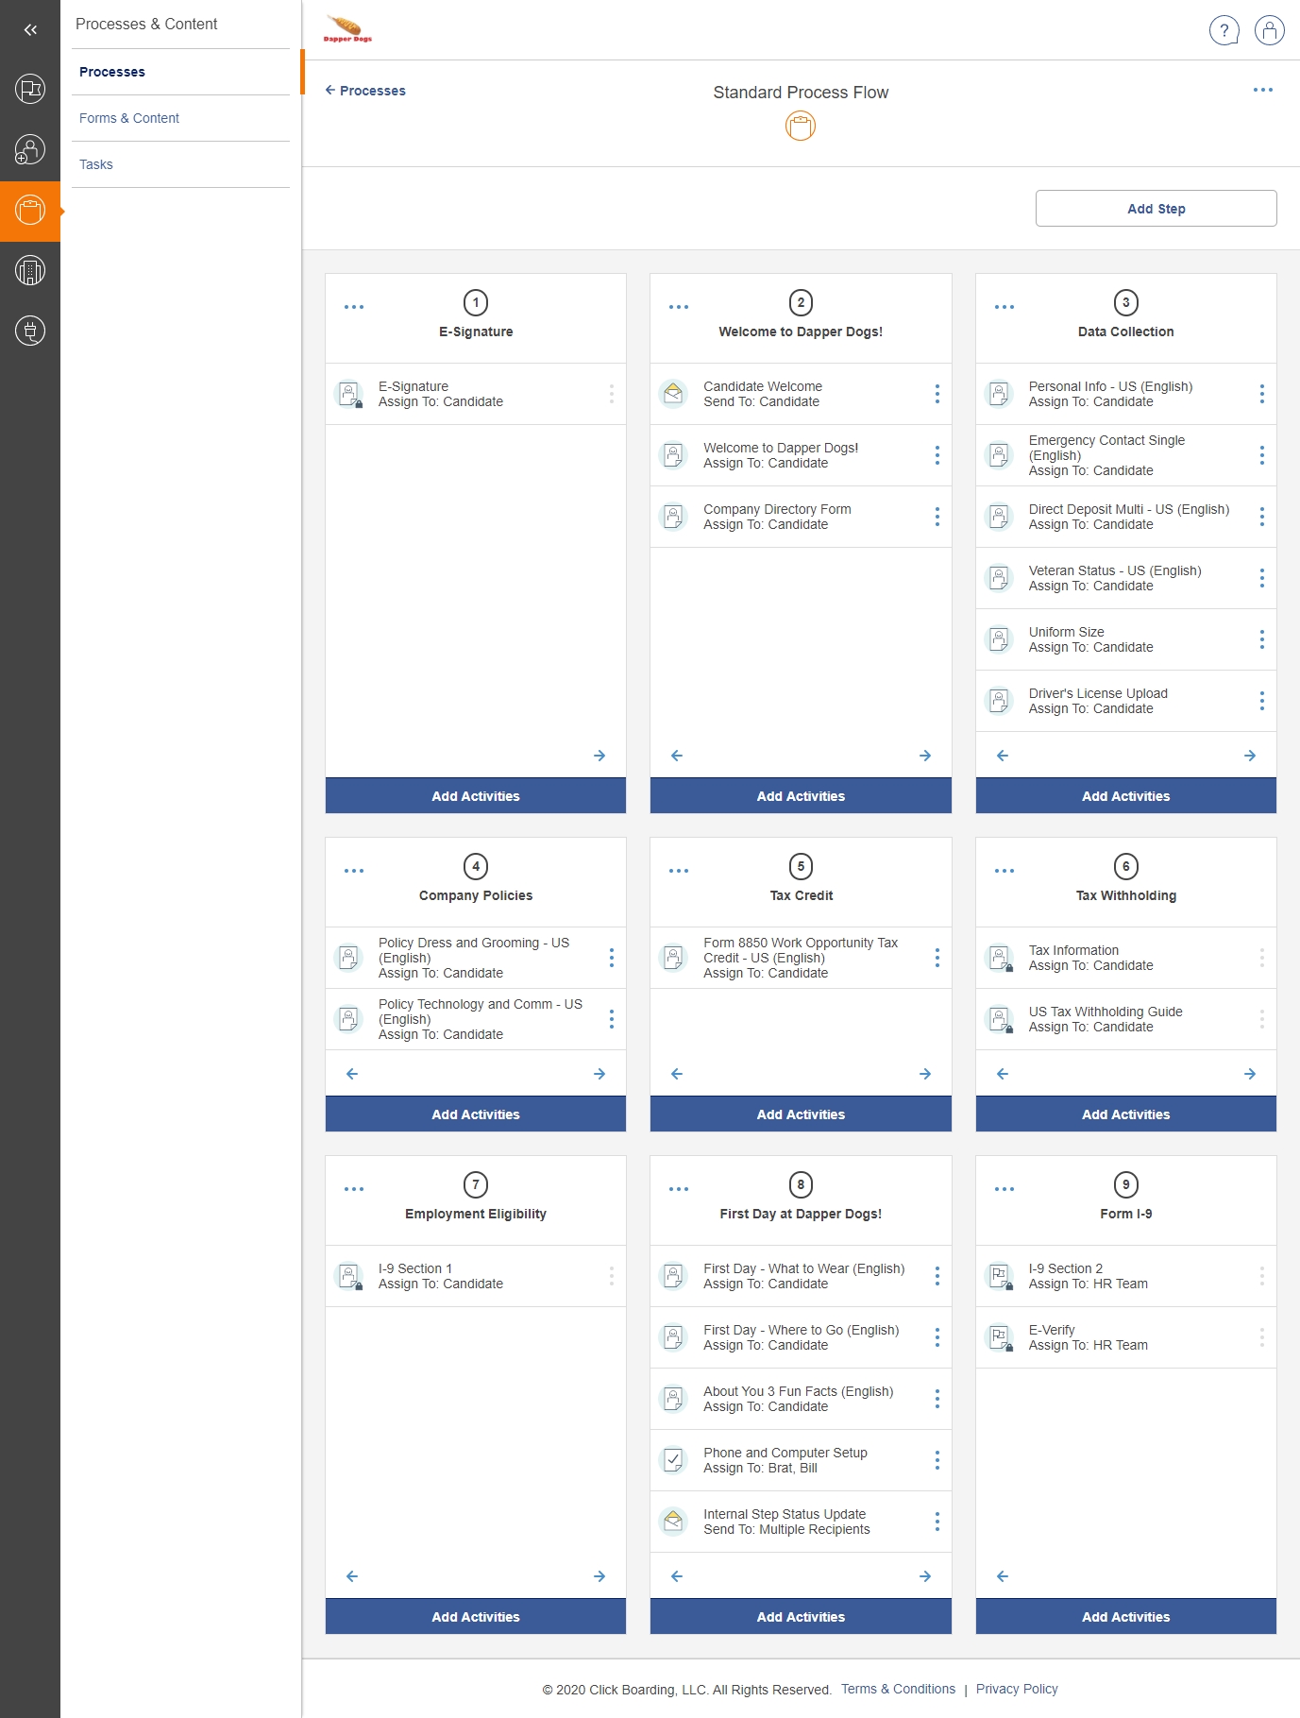Click the Dapper Dogs logo
Viewport: 1300px width, 1718px height.
tap(347, 29)
